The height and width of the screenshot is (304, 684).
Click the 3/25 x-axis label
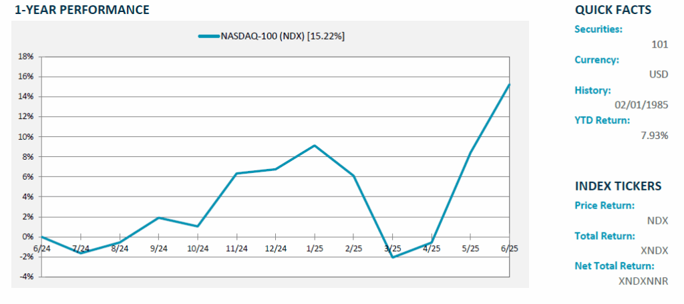tap(393, 249)
